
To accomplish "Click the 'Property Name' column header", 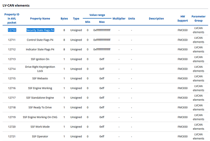I will click(x=40, y=19).
